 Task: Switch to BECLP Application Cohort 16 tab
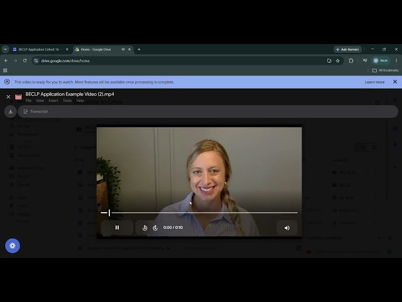(x=39, y=49)
